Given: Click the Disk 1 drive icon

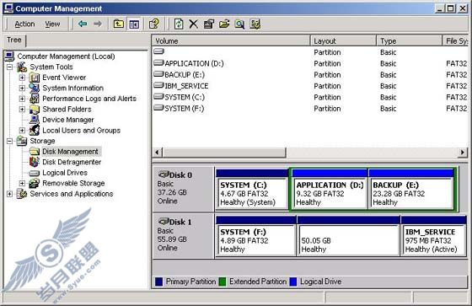Looking at the screenshot, I should [164, 222].
